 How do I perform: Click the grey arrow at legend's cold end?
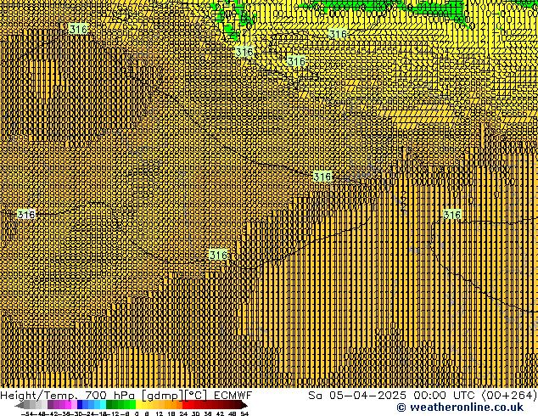pyautogui.click(x=19, y=405)
